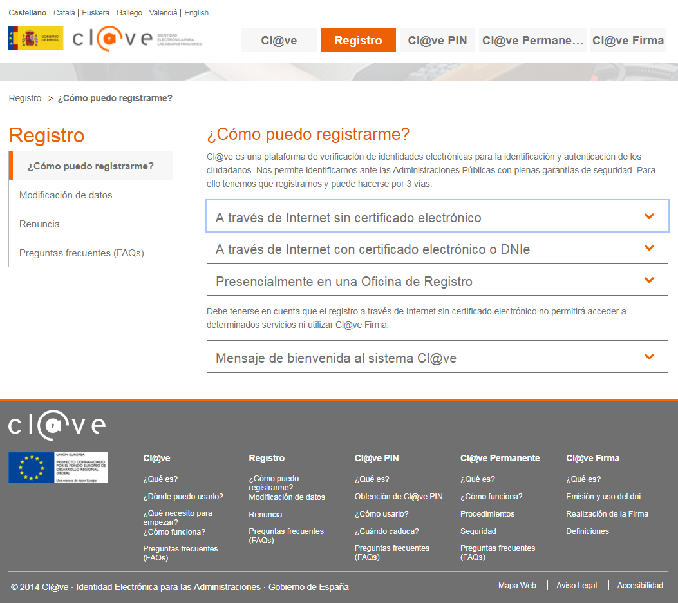The image size is (678, 603).
Task: Open the Cl@ve PIN navigation tab
Action: pos(437,40)
